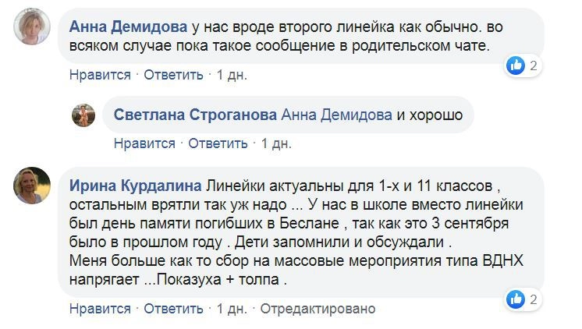582x329 pixels.
Task: Click the timestamp on Светлана Строганова's reply
Action: (x=276, y=143)
